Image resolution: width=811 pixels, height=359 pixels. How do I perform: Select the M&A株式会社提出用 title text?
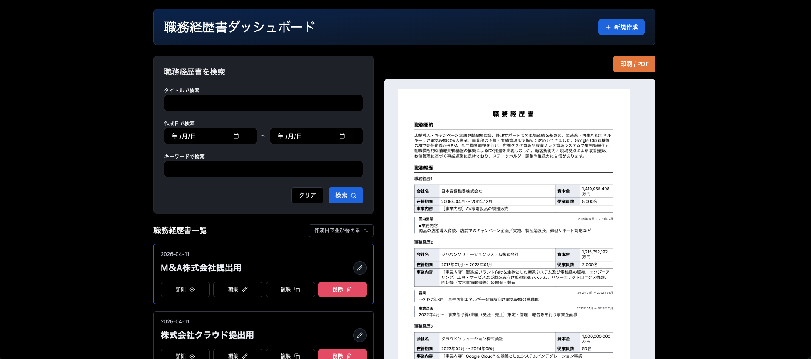(x=201, y=268)
